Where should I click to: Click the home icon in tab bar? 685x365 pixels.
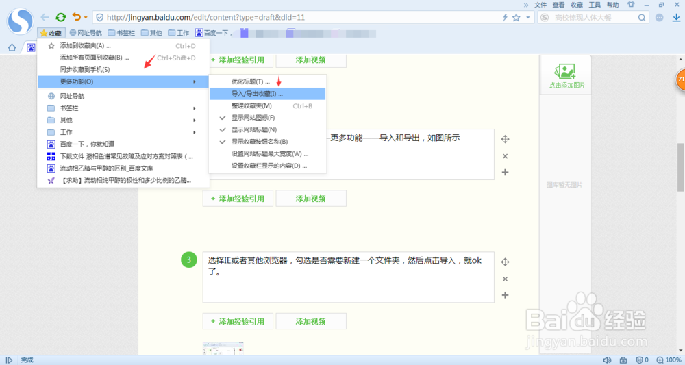click(x=12, y=47)
